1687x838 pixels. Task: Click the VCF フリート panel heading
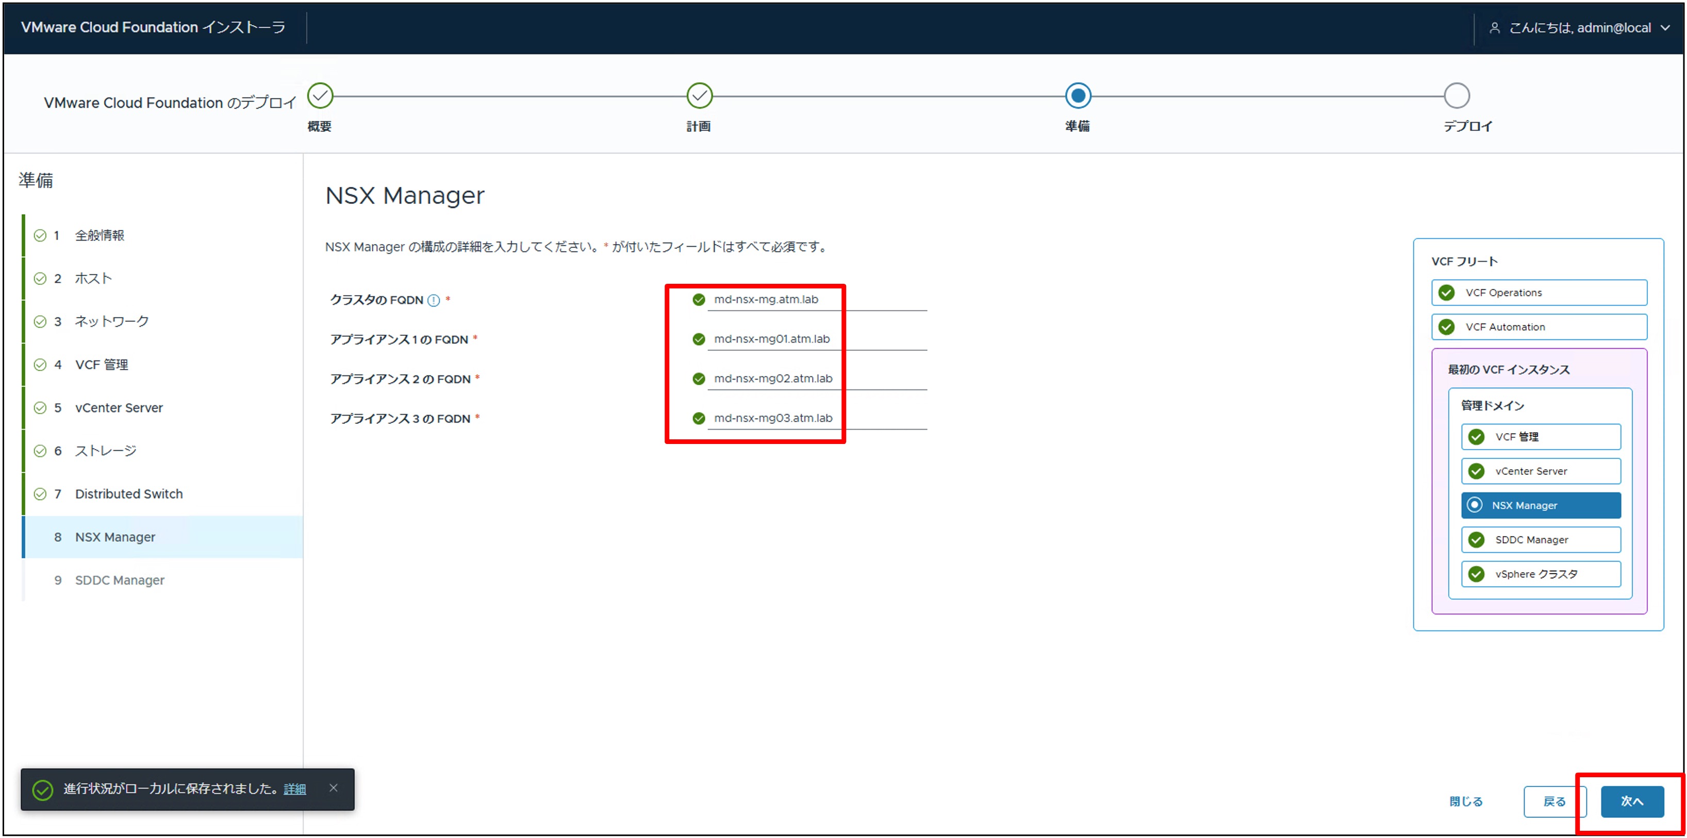pyautogui.click(x=1464, y=262)
